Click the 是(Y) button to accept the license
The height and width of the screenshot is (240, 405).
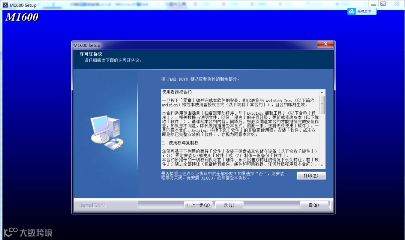[229, 205]
